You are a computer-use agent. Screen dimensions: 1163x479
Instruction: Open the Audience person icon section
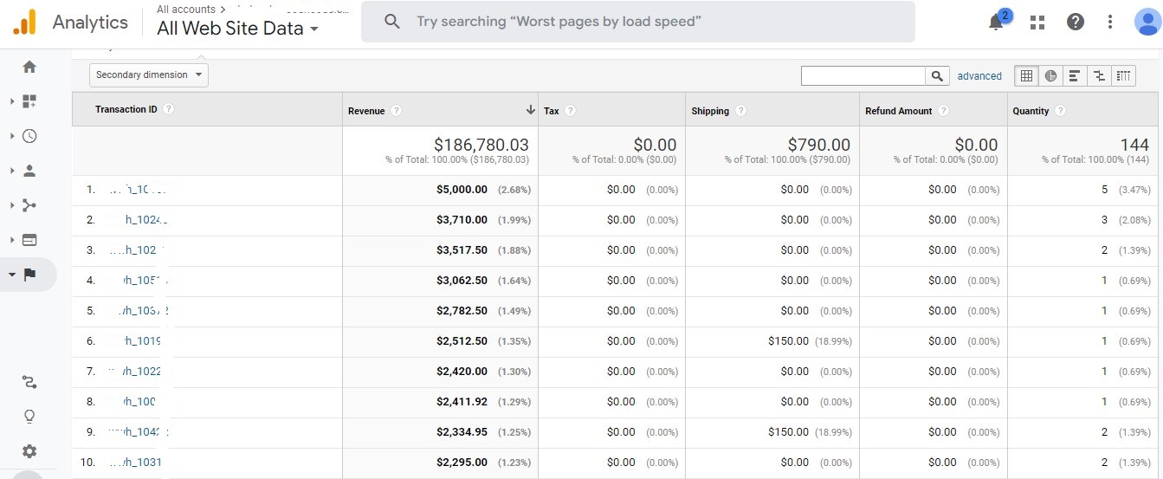29,171
